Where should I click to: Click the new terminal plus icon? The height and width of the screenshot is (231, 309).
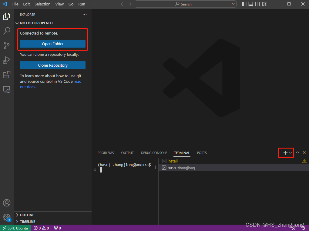point(285,152)
